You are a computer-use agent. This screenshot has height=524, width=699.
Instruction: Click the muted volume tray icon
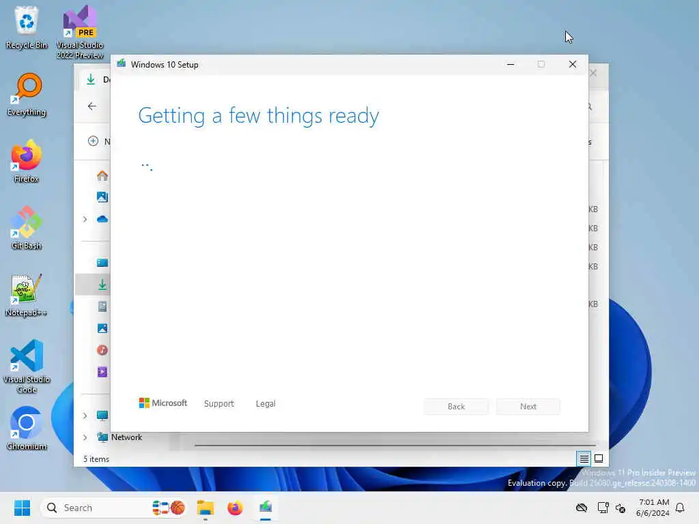click(620, 508)
